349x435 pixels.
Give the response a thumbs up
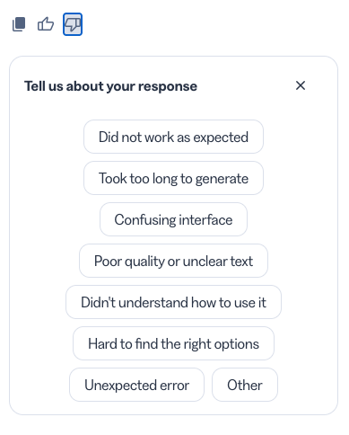(46, 24)
